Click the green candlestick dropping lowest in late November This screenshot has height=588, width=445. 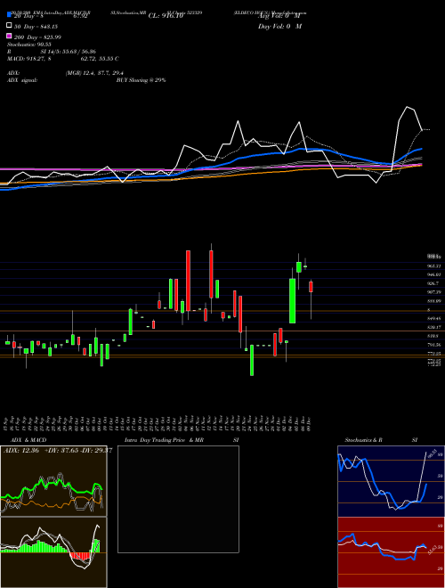point(252,360)
